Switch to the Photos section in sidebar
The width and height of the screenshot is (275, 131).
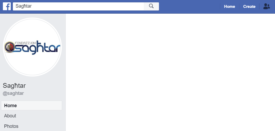click(11, 126)
